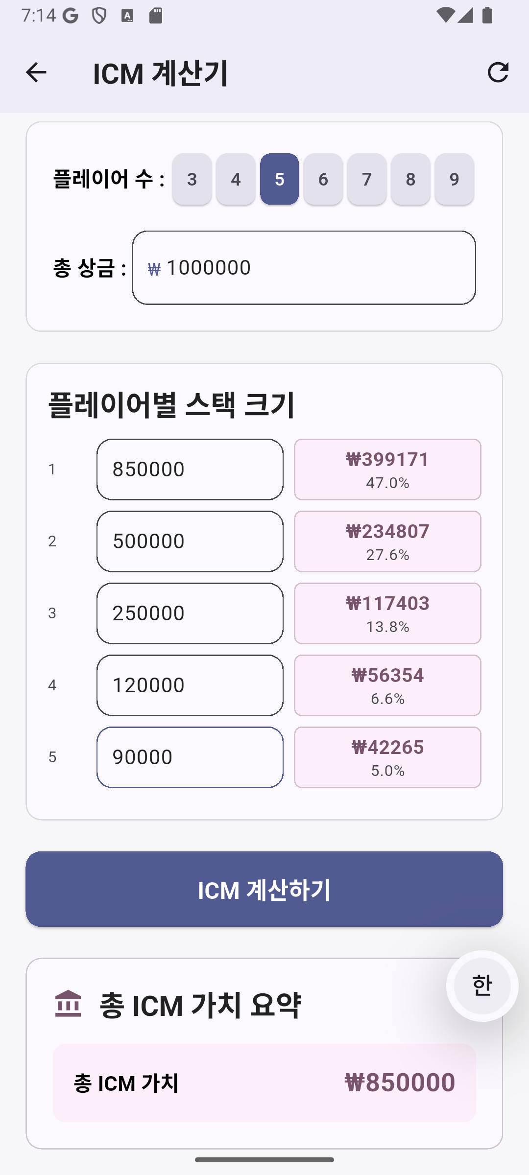Switch player count to 9
Screen dimensions: 529x1175
click(454, 179)
